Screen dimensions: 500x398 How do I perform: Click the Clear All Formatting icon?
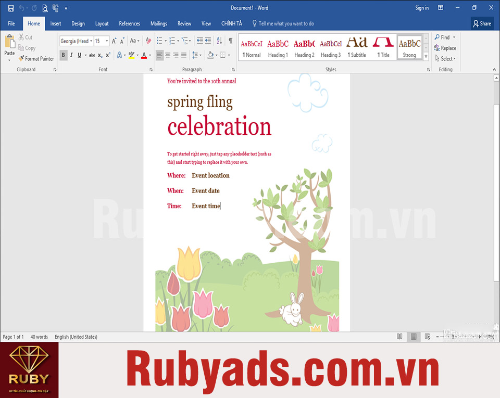pos(148,41)
